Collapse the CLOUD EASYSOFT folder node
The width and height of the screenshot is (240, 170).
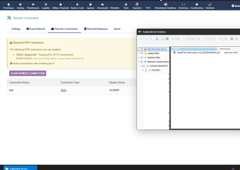[x=141, y=66]
